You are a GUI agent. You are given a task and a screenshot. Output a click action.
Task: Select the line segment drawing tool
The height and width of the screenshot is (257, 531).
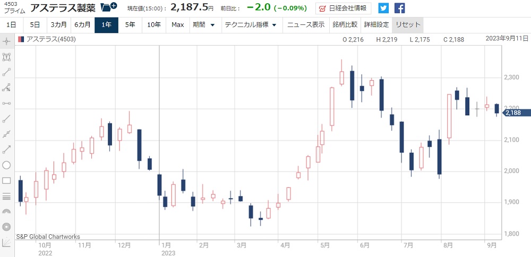6,72
